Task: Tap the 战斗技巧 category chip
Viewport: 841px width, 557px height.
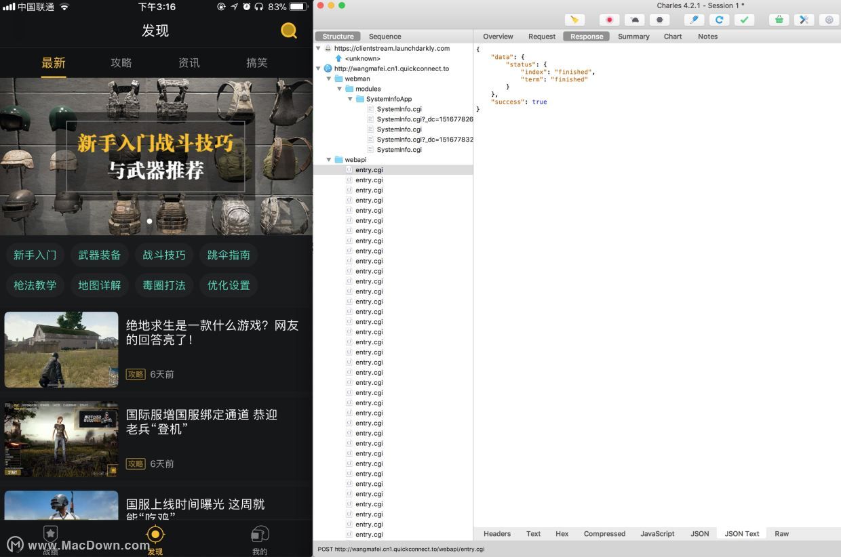Action: pos(164,255)
